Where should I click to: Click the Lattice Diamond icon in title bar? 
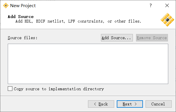pyautogui.click(x=6, y=5)
